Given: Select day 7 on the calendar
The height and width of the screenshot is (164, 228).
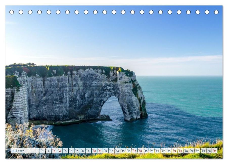Looking at the screenshot, I should (x=77, y=151).
